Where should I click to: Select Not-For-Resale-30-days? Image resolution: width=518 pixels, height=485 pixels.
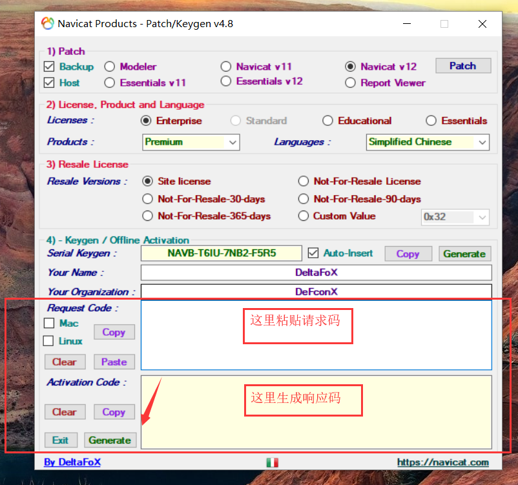(x=147, y=199)
